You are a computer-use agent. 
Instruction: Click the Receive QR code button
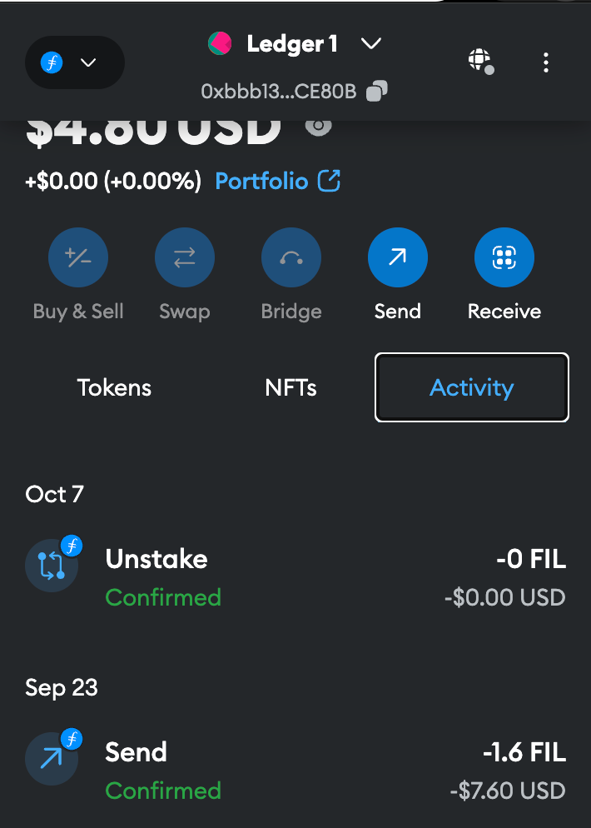(x=504, y=257)
